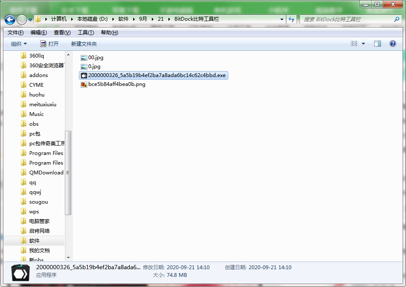Open recent locations dropdown beside Forward arrow
Image resolution: width=406 pixels, height=287 pixels.
click(30, 19)
